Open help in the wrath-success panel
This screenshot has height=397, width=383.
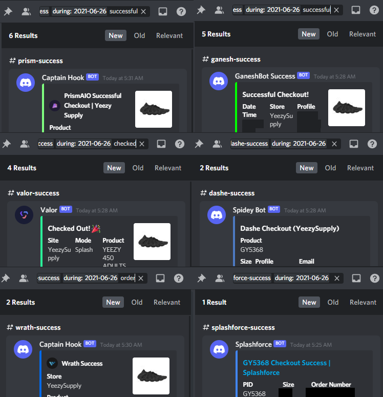[179, 278]
